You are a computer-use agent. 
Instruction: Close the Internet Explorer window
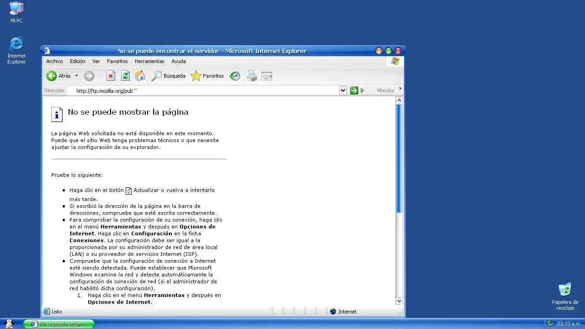[x=398, y=51]
